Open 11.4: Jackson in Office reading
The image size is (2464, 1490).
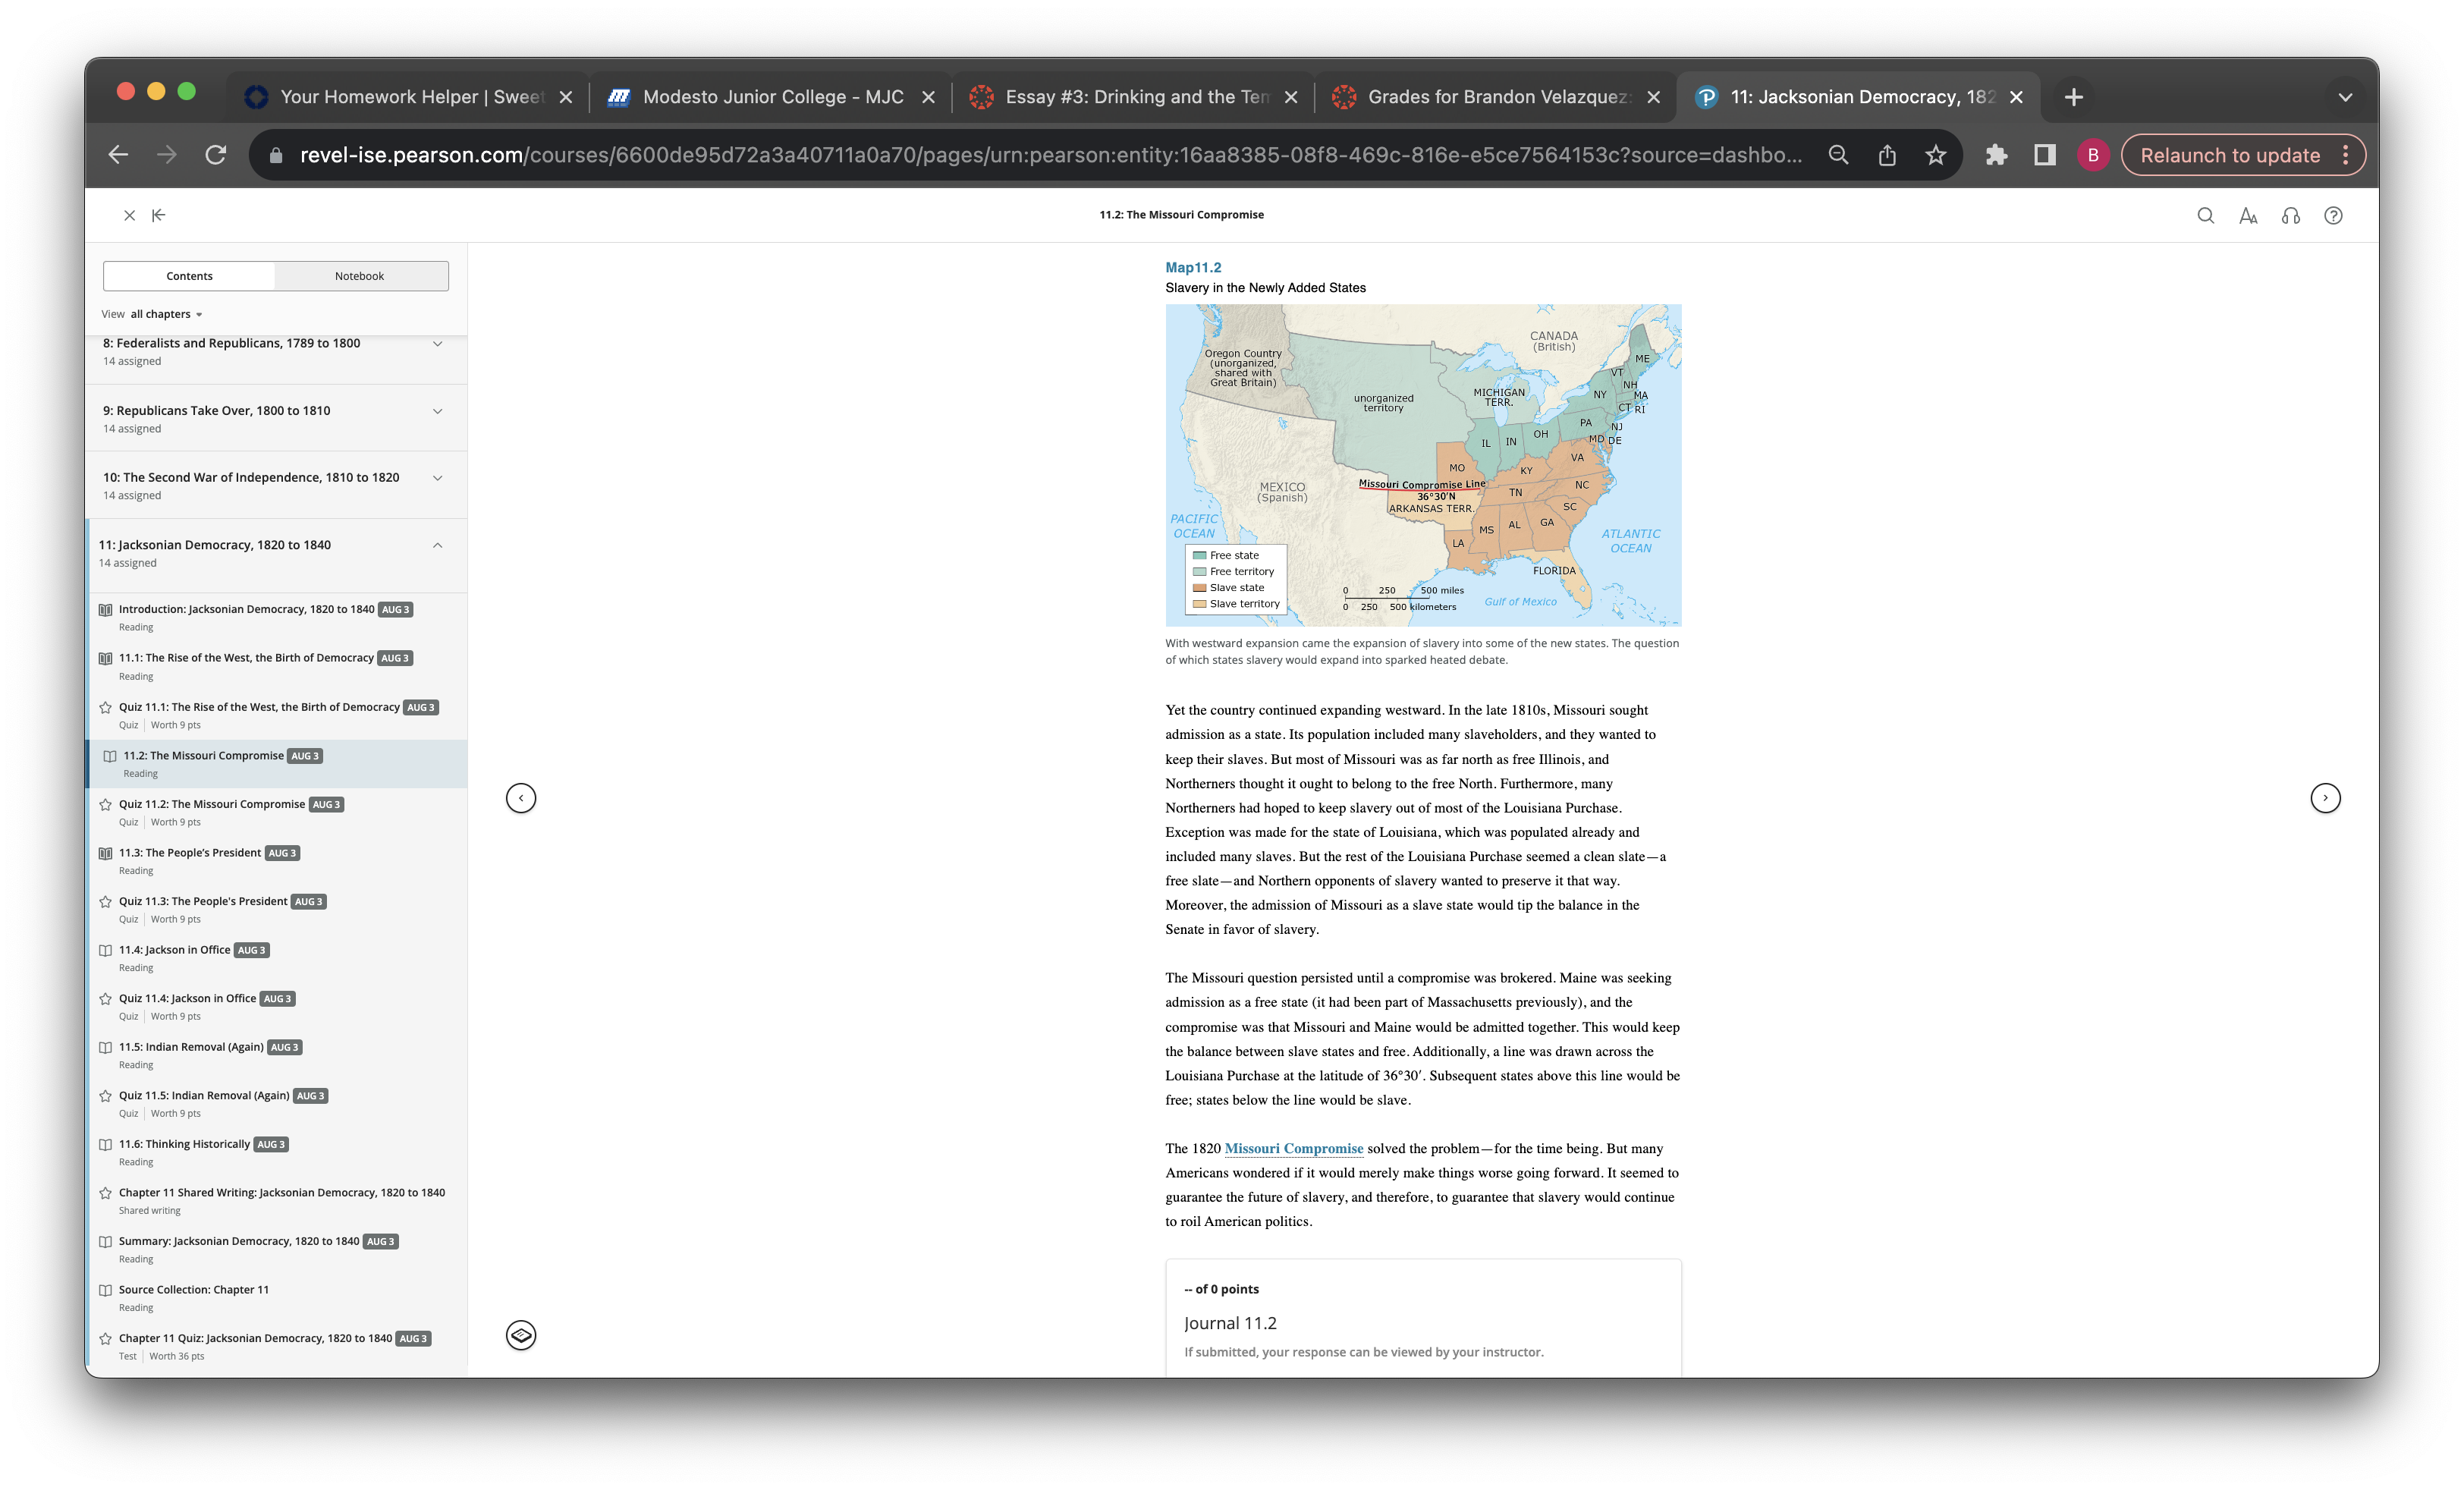(x=174, y=950)
